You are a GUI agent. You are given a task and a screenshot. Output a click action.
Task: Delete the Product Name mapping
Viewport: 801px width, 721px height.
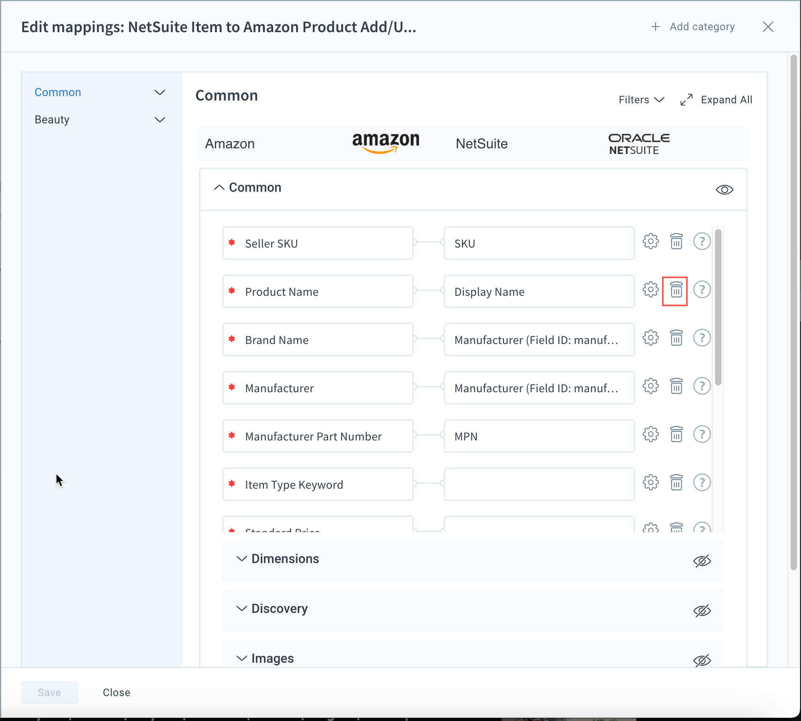676,290
